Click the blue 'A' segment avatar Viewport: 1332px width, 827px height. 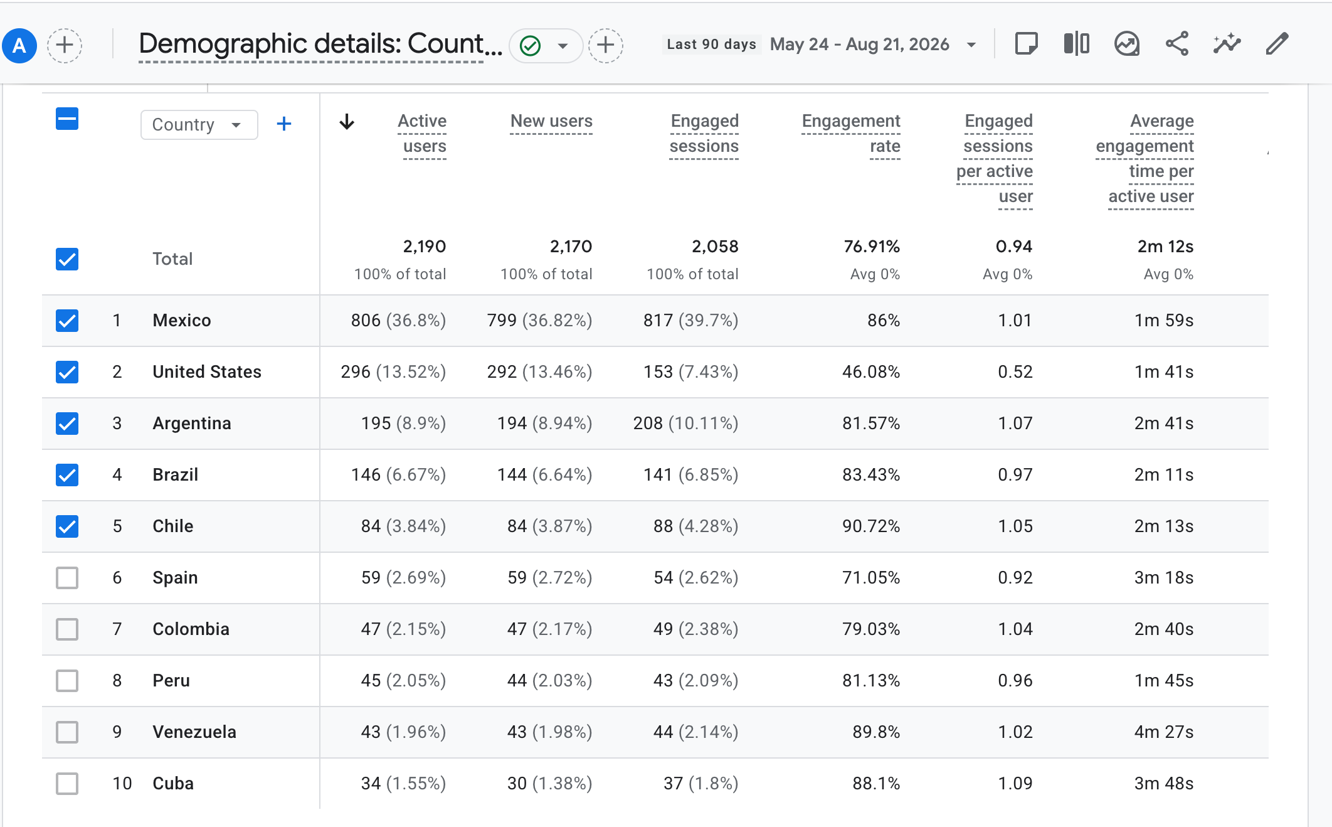[x=19, y=45]
